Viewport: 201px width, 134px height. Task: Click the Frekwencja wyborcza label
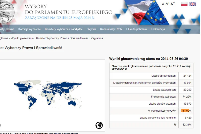(x=164, y=97)
